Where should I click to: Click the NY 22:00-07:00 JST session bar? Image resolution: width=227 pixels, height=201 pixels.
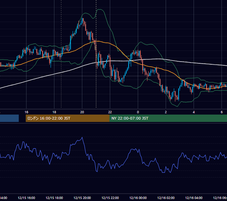[x=168, y=118]
